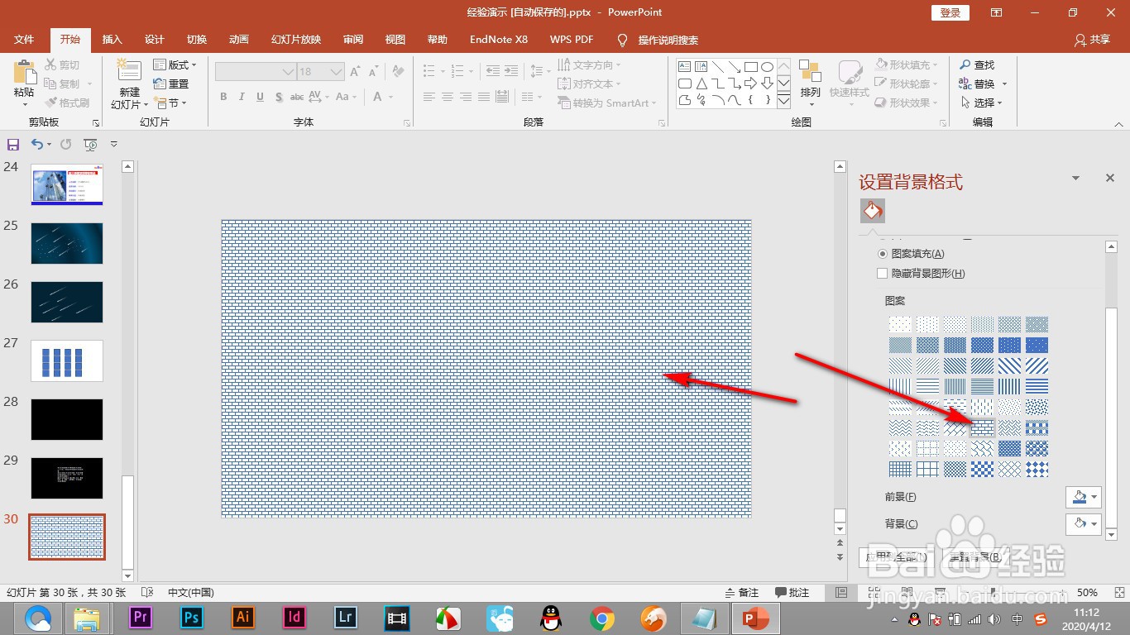
Task: Click the text Shadow S icon
Action: tap(278, 97)
